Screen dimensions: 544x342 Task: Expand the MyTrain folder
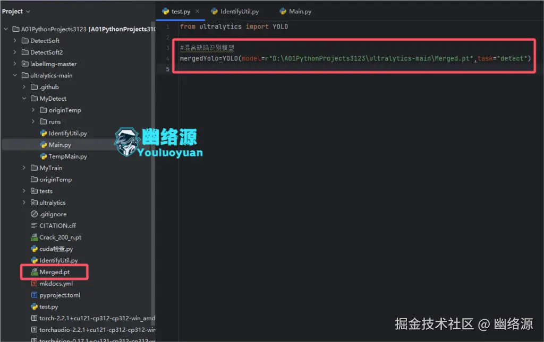coord(23,168)
